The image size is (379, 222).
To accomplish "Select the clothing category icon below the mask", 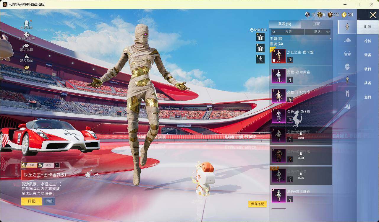I will [x=347, y=80].
